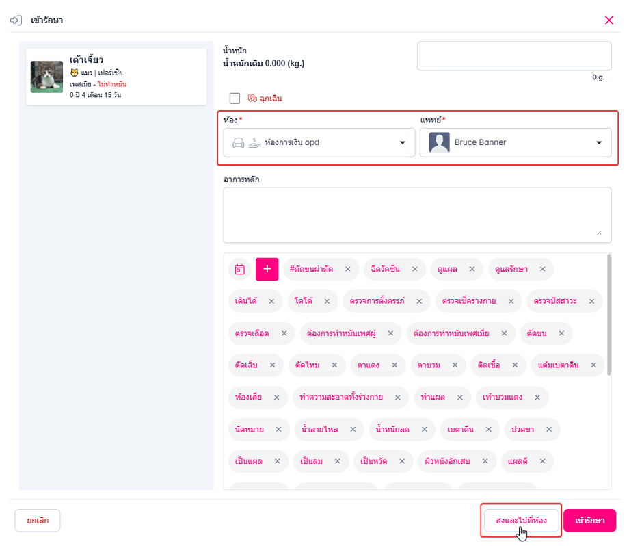Remove the โดโด้ tag
This screenshot has height=546, width=629.
point(327,301)
